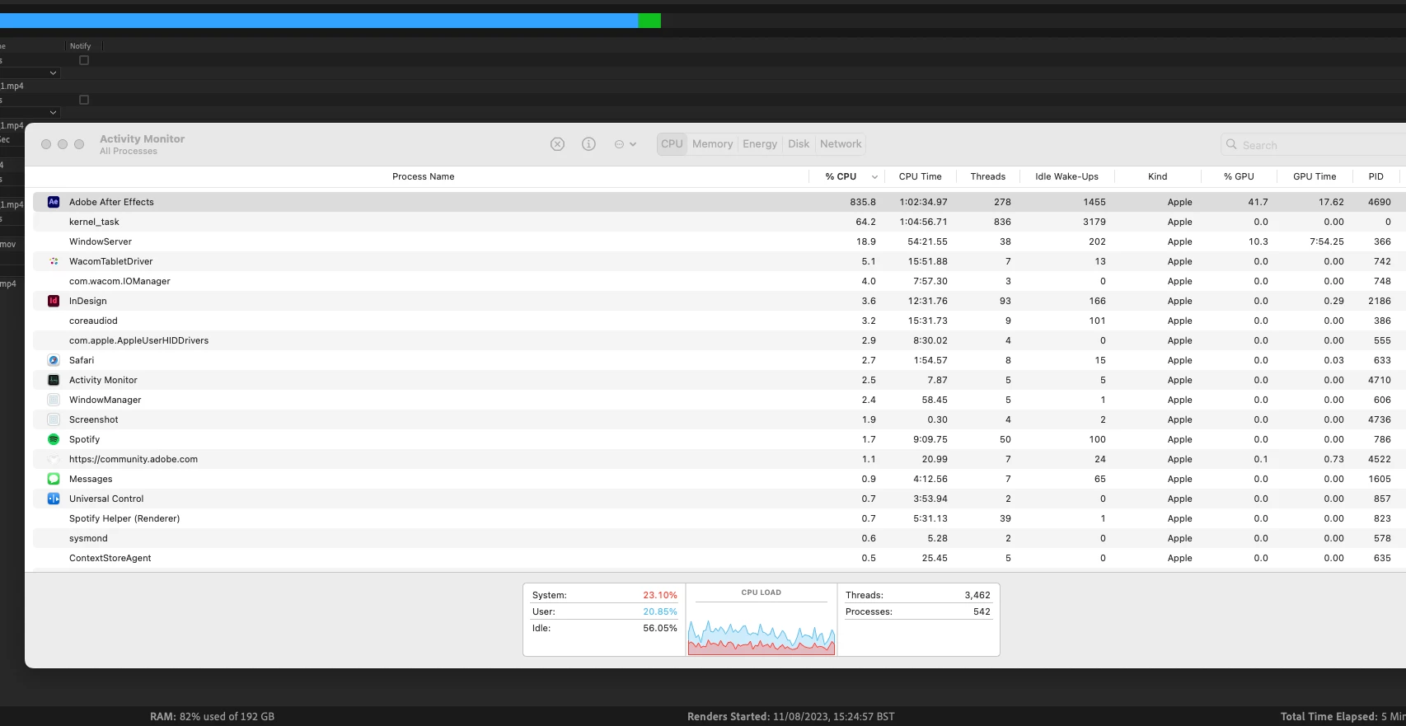The width and height of the screenshot is (1406, 726).
Task: Click the User 20.85% value
Action: click(660, 611)
